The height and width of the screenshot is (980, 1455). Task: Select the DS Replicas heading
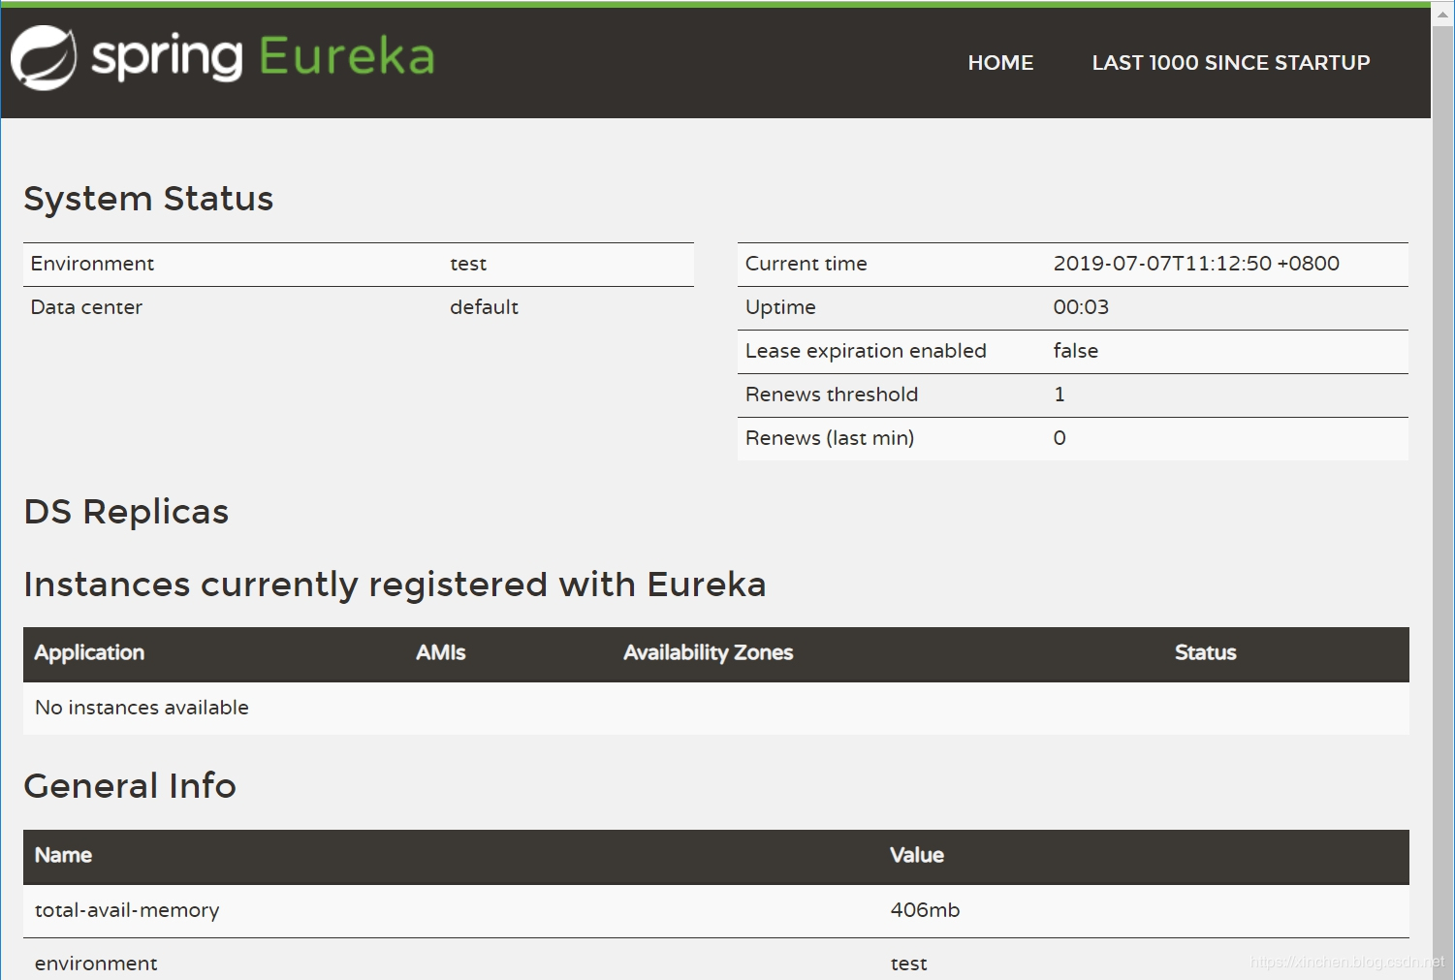(x=126, y=512)
